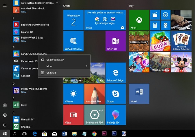Open Microsoft Store from taskbar
This screenshot has width=195, height=137.
pos(44,134)
